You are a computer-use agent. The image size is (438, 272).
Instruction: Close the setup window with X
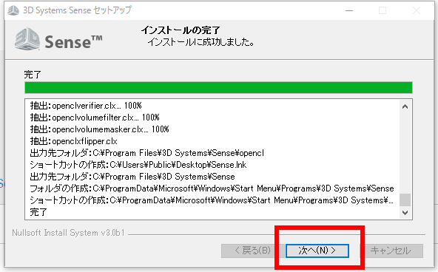[417, 10]
